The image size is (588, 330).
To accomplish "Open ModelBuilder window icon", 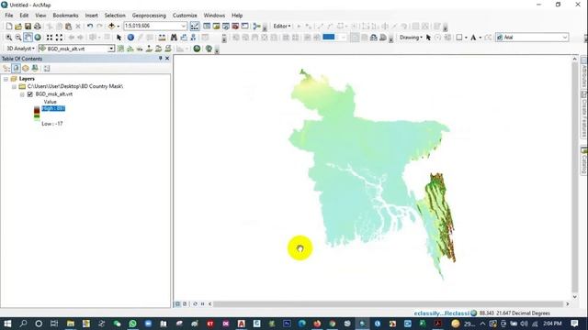I will coord(256,27).
